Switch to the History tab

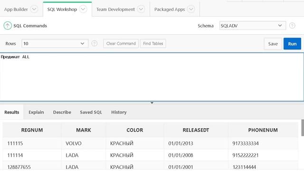[x=119, y=112]
